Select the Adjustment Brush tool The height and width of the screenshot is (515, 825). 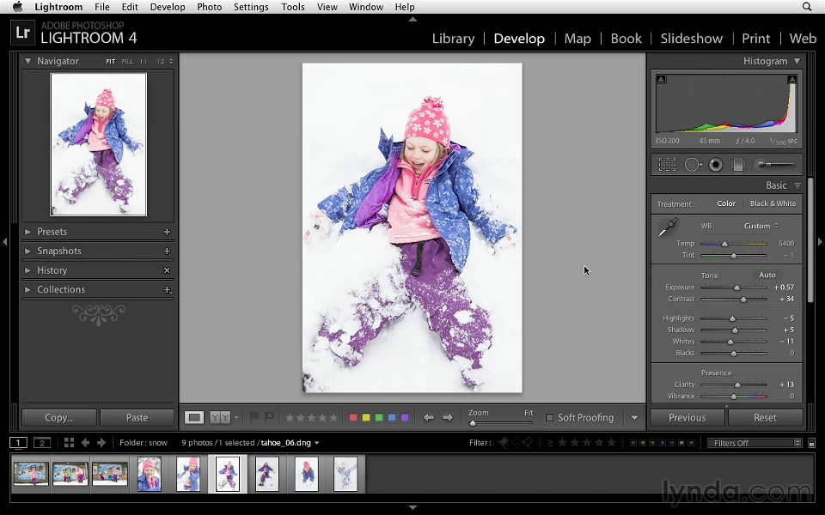tap(762, 164)
